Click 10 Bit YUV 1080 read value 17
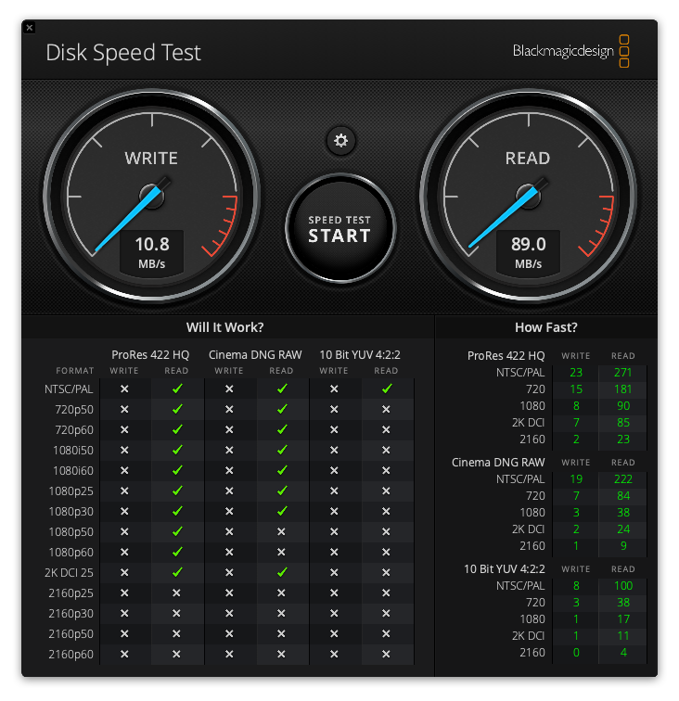Screen dimensions: 679x701 623,619
